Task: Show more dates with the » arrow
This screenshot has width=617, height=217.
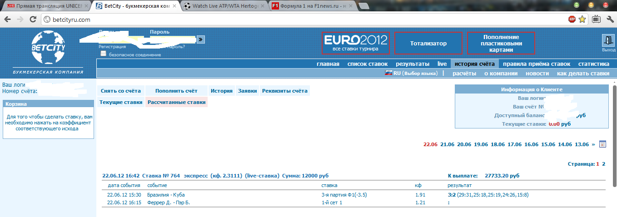Action: pyautogui.click(x=593, y=144)
